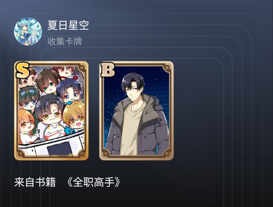Open the book title 《全职高手》
The image size is (273, 207).
point(94,182)
